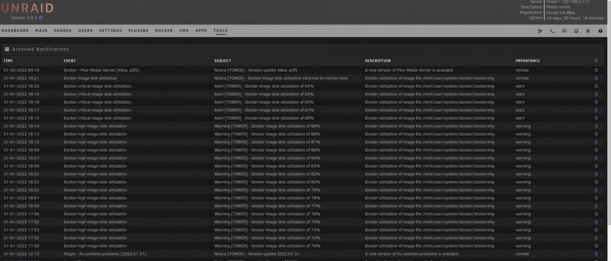Delete the 91% utilization alert notification
The width and height of the screenshot is (611, 261).
(x=596, y=110)
